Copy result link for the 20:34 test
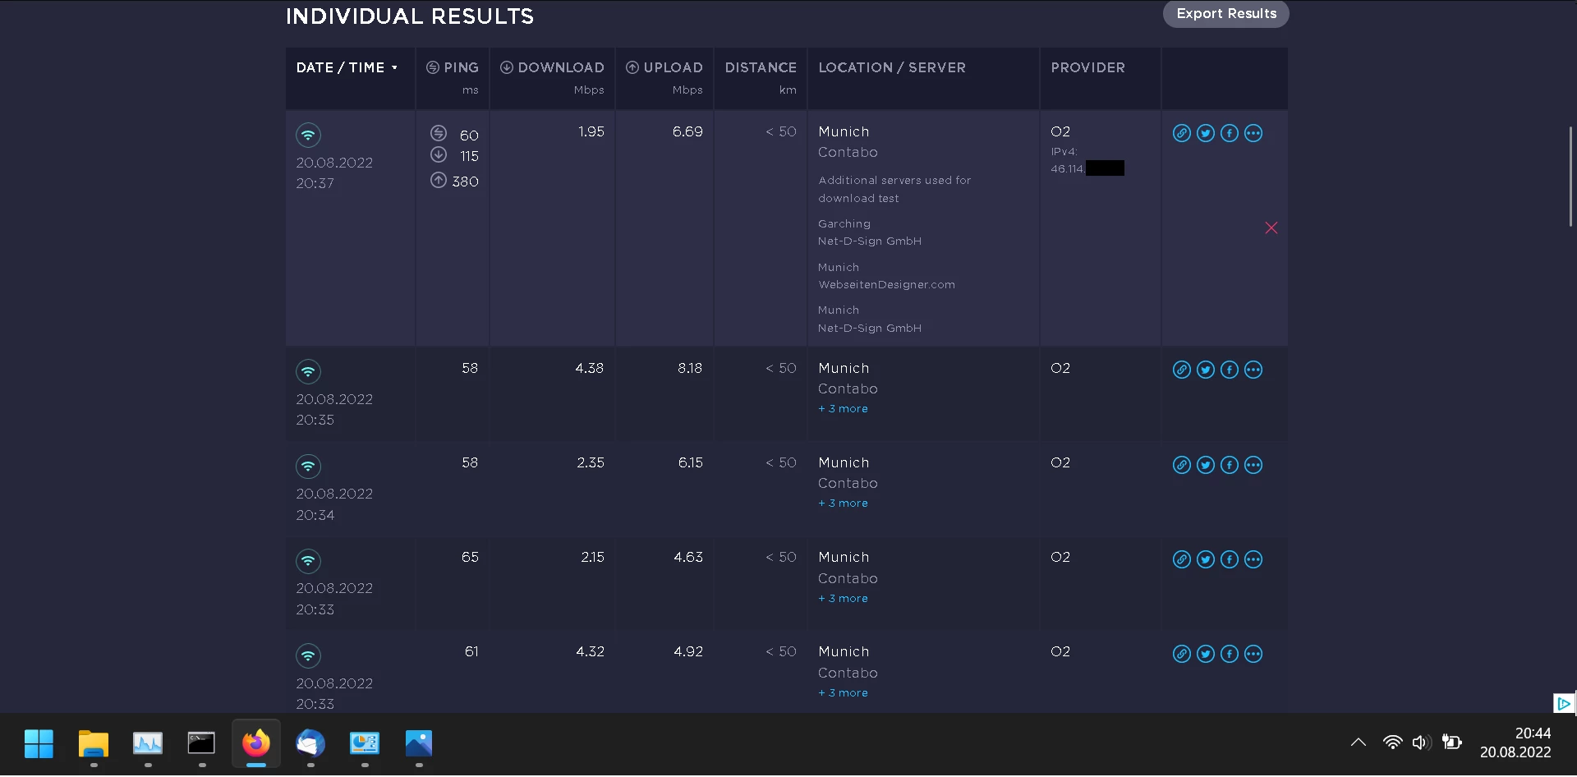The height and width of the screenshot is (777, 1577). (x=1181, y=465)
